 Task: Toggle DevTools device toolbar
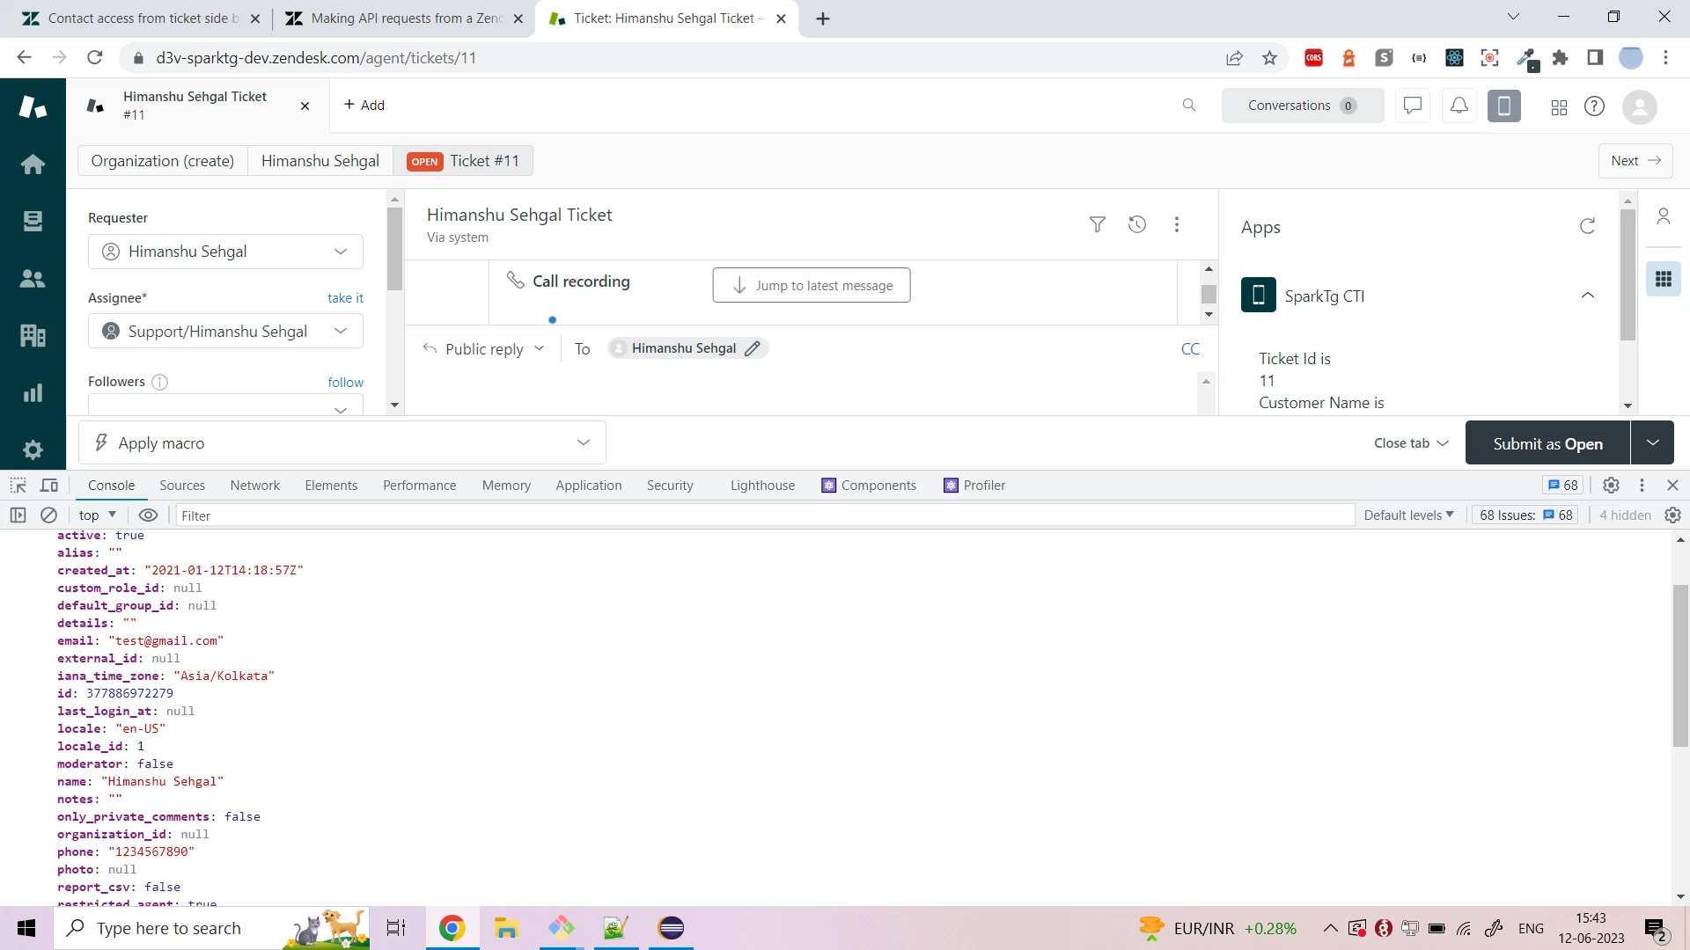(x=49, y=486)
